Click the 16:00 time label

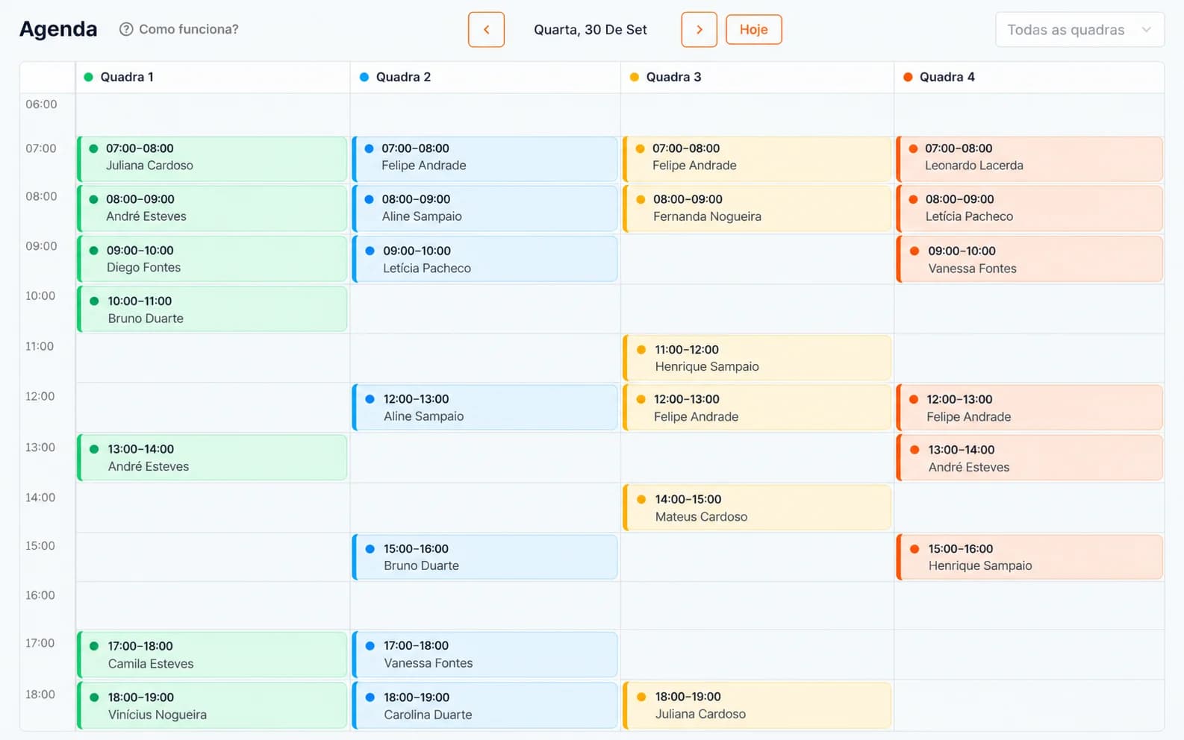(x=40, y=595)
